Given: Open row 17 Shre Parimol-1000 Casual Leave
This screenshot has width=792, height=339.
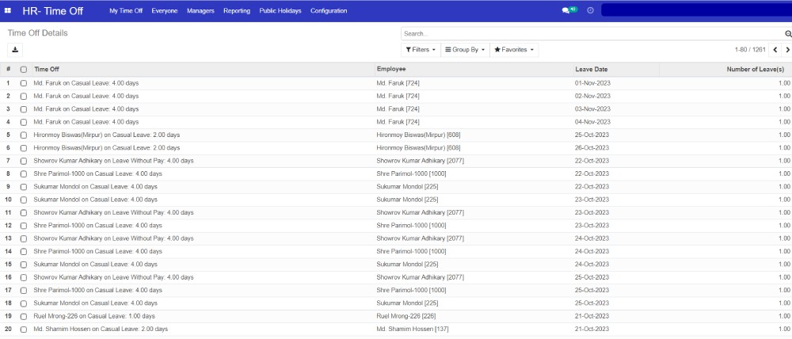Looking at the screenshot, I should [x=98, y=290].
